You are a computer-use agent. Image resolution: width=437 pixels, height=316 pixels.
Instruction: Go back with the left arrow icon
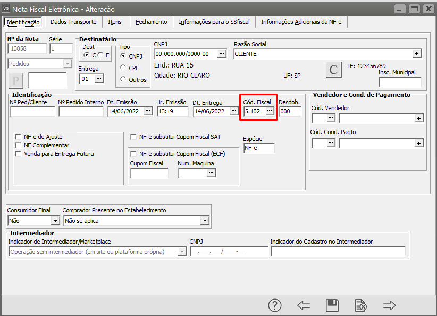click(304, 305)
